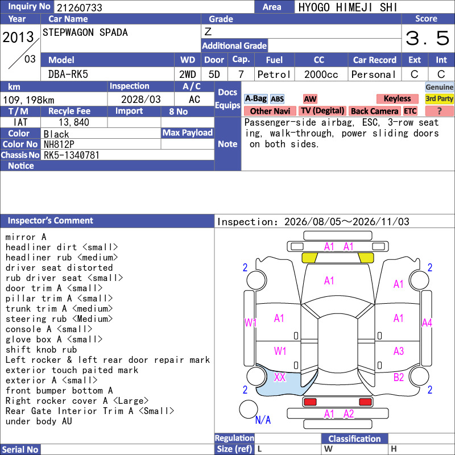Click the ABS equipment badge
The height and width of the screenshot is (455, 455).
click(277, 99)
